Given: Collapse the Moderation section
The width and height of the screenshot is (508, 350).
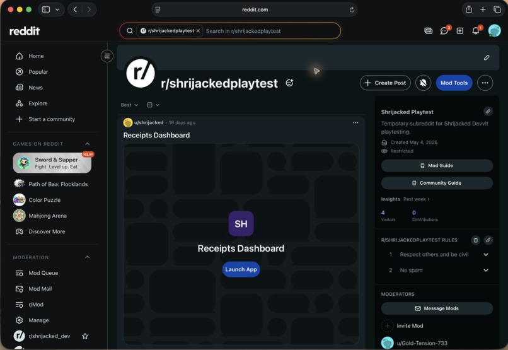Looking at the screenshot, I should (x=87, y=257).
